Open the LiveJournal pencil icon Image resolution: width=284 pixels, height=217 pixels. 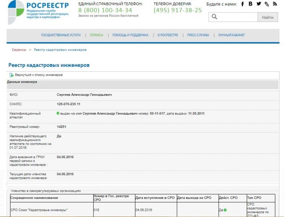(267, 4)
